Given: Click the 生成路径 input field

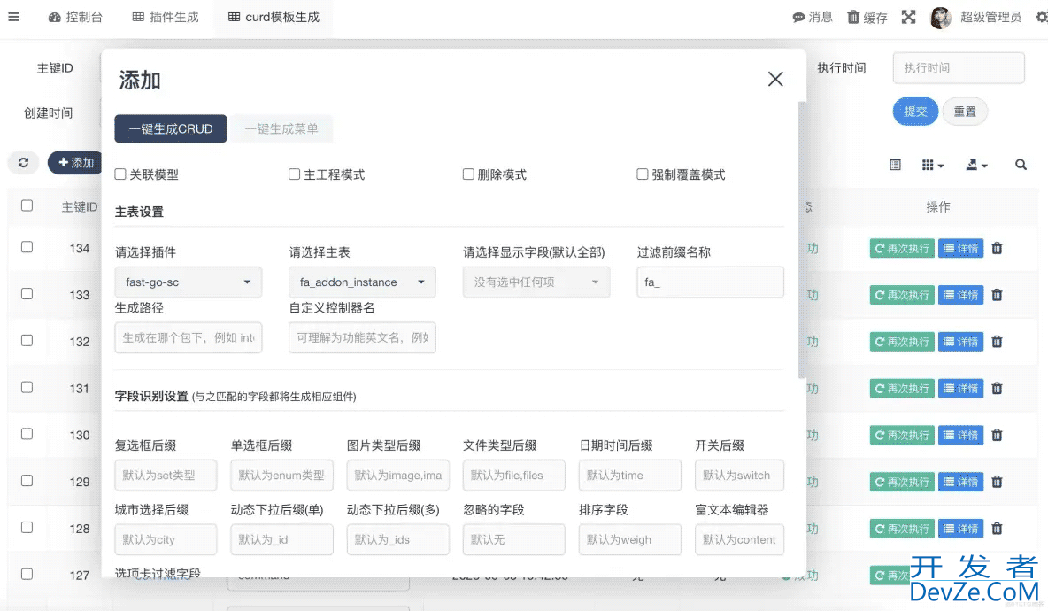Looking at the screenshot, I should pos(189,337).
